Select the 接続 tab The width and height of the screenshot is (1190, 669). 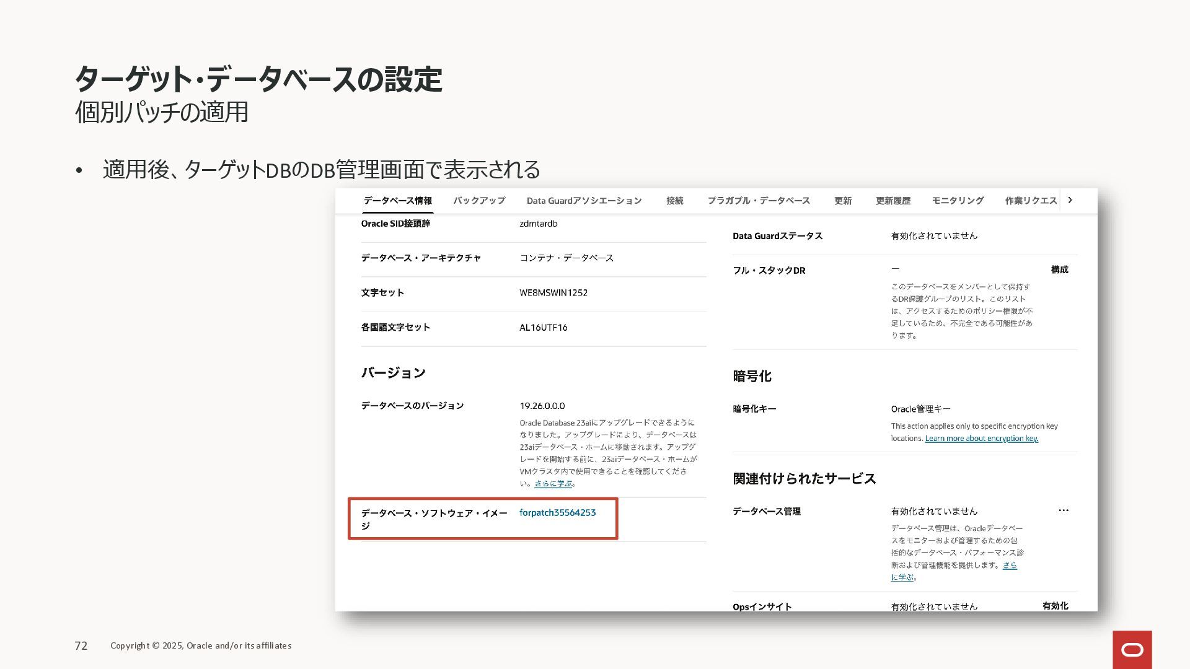(674, 201)
